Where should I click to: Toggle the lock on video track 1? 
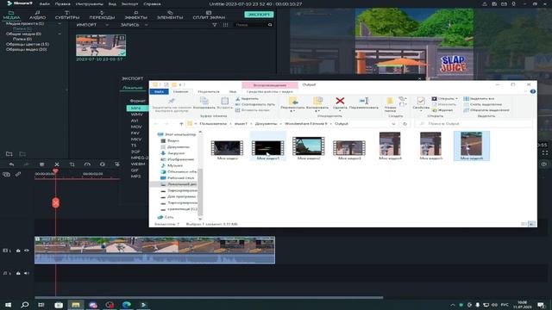coord(18,251)
